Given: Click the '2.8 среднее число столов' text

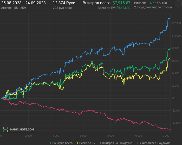Looking at the screenshot, I should pyautogui.click(x=153, y=8).
